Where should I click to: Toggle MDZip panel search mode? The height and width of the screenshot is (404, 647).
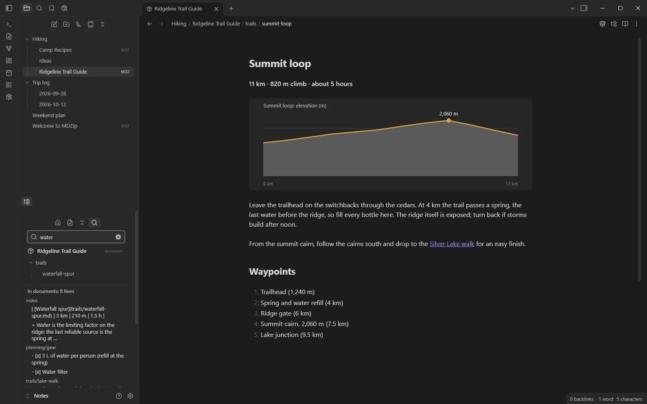pyautogui.click(x=94, y=223)
